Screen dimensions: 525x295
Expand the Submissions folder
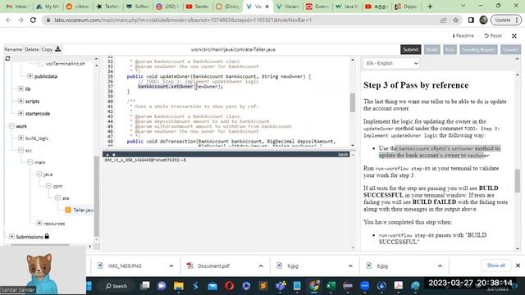pyautogui.click(x=11, y=236)
